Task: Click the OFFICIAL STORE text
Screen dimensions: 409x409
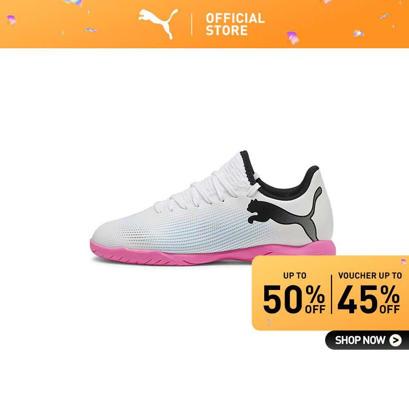Action: (235, 24)
